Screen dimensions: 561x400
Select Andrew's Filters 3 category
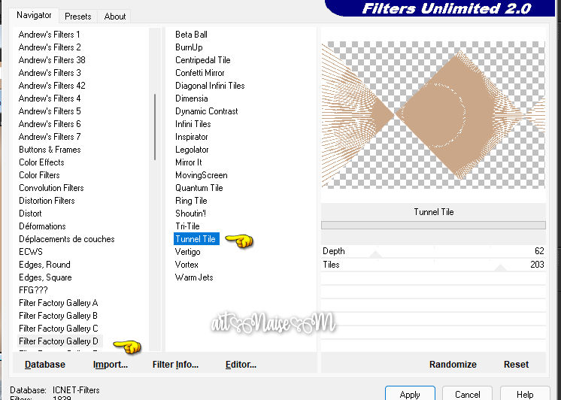pyautogui.click(x=50, y=73)
